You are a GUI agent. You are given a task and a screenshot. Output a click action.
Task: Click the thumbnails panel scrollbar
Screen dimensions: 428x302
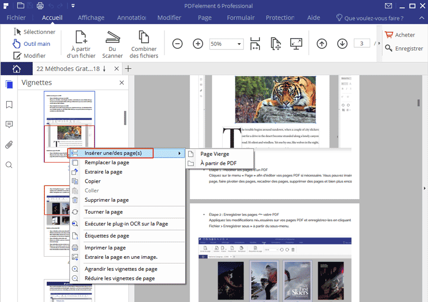pyautogui.click(x=125, y=118)
